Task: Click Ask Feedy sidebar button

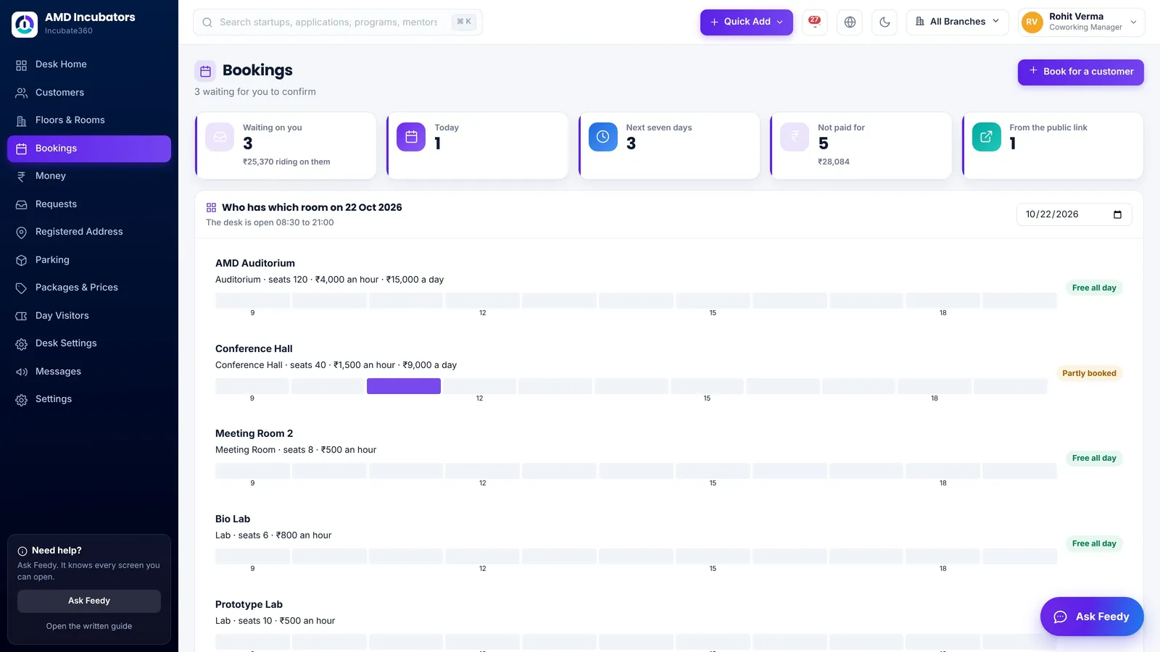Action: pos(89,601)
